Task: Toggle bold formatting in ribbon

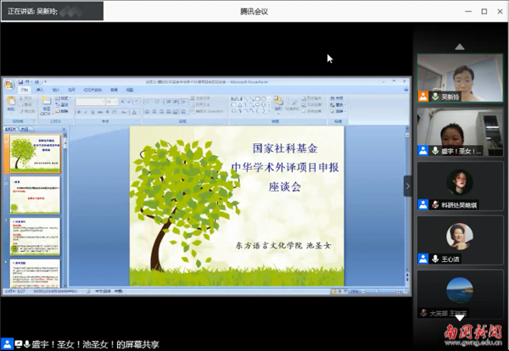Action: click(80, 111)
